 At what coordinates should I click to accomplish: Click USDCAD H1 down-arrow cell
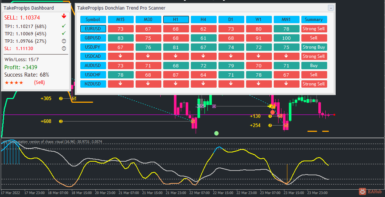click(x=176, y=56)
